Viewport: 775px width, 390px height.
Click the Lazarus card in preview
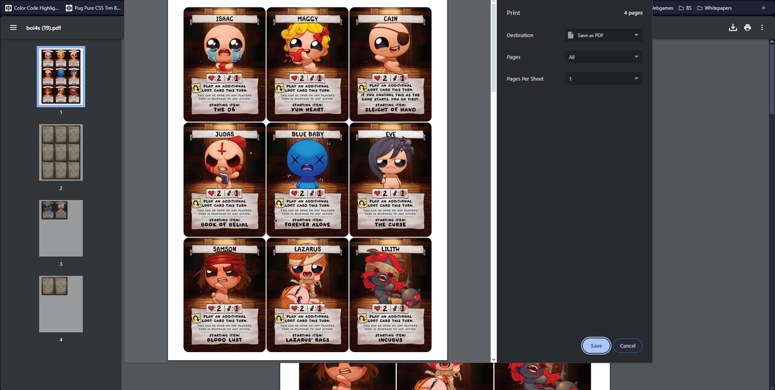click(307, 295)
